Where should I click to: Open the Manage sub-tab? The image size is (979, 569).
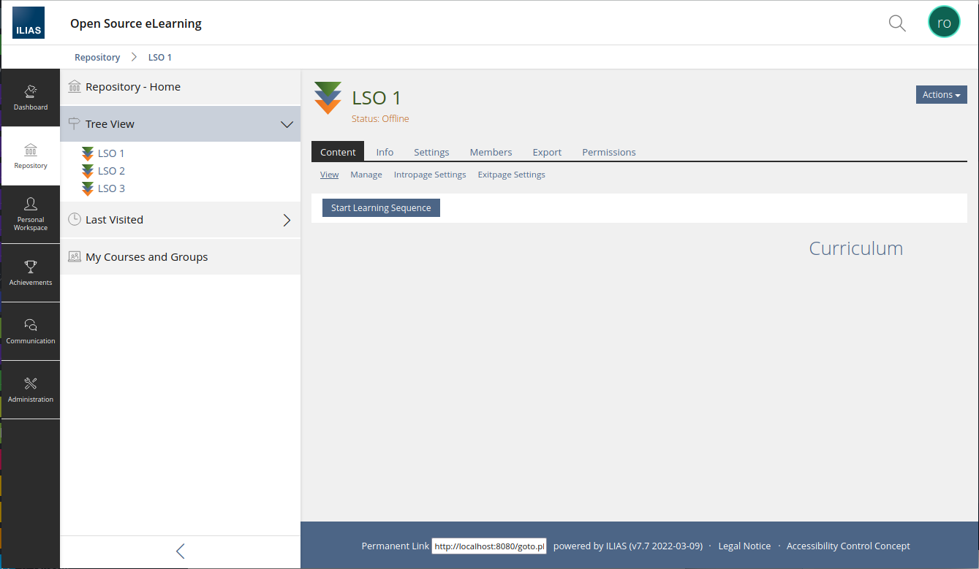click(366, 175)
